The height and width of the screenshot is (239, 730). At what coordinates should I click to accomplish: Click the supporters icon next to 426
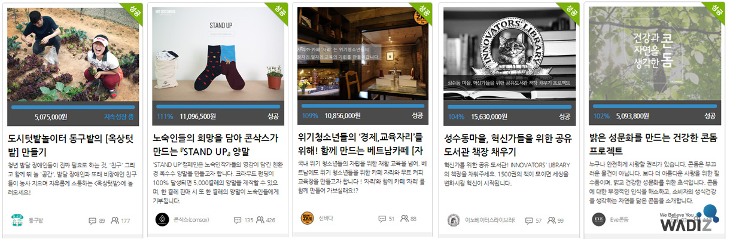(x=260, y=220)
